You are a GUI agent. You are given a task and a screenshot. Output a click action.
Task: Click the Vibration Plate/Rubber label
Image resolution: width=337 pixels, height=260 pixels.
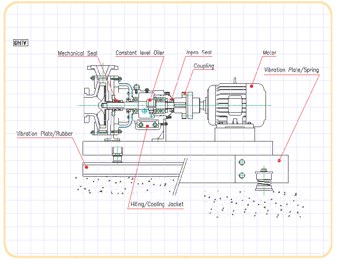pyautogui.click(x=44, y=133)
